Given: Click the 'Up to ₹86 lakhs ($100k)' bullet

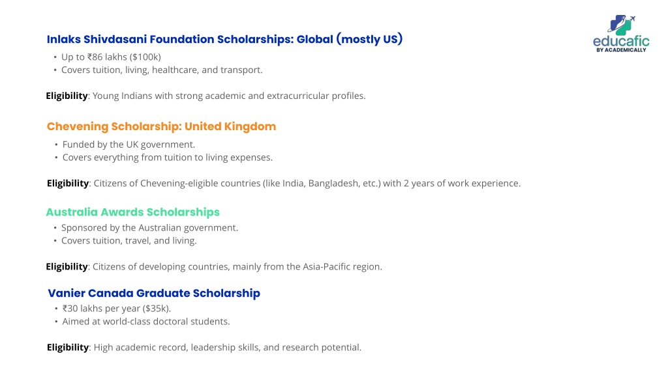Looking at the screenshot, I should coord(111,57).
